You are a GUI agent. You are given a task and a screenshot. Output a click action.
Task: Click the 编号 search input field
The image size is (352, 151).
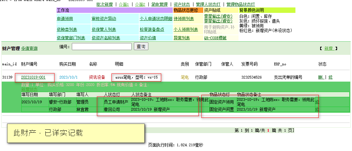[102, 46]
